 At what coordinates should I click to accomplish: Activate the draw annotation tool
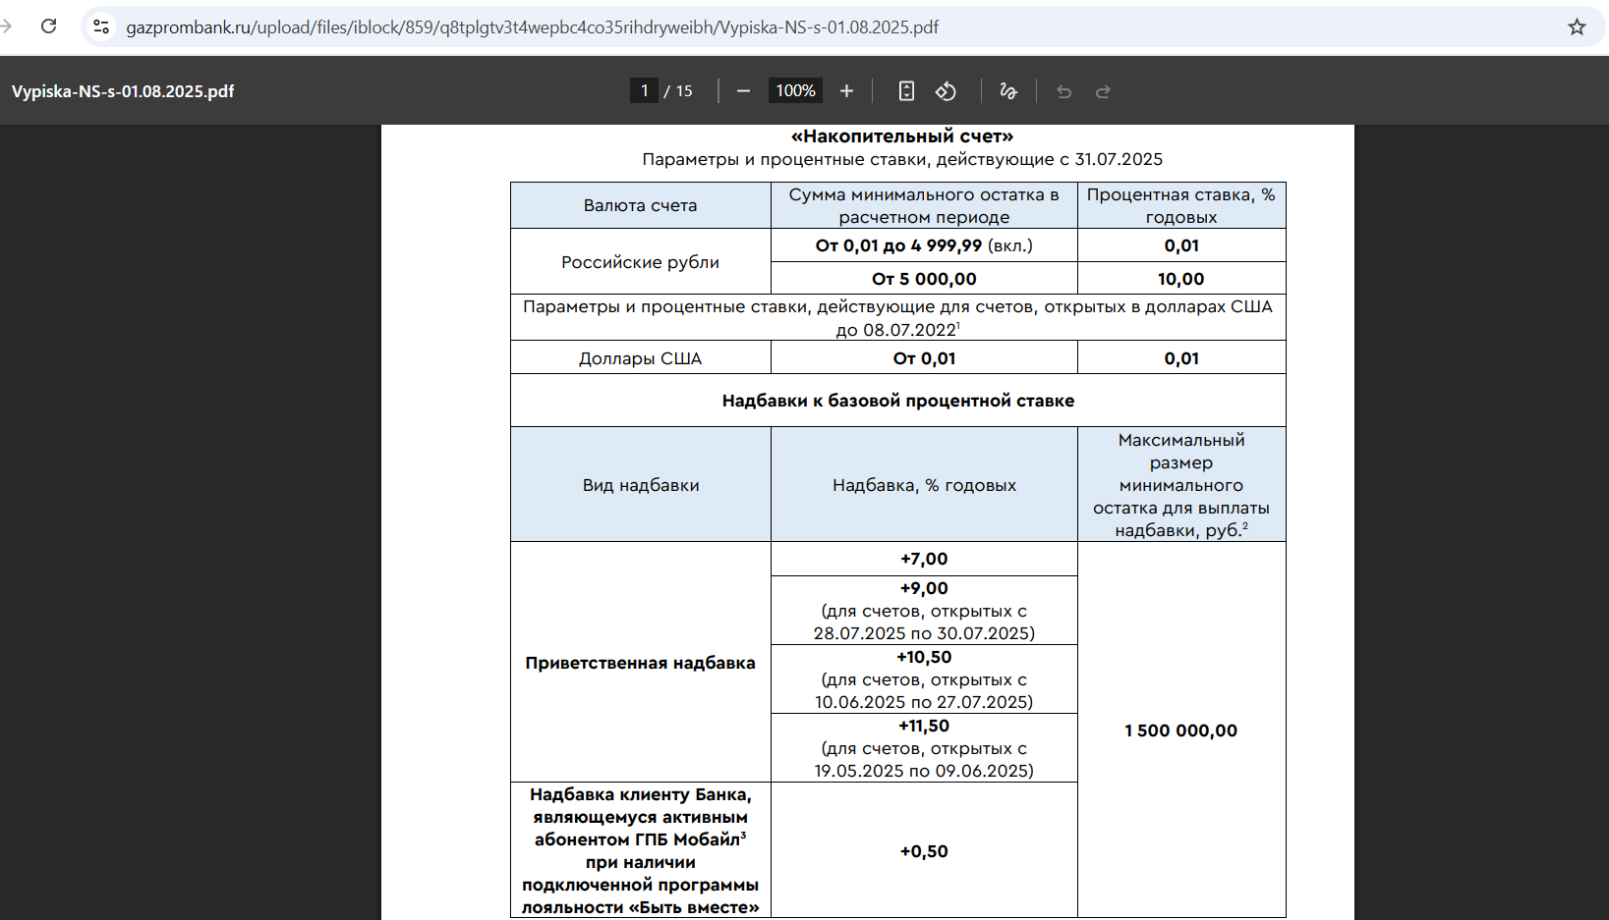tap(1007, 91)
